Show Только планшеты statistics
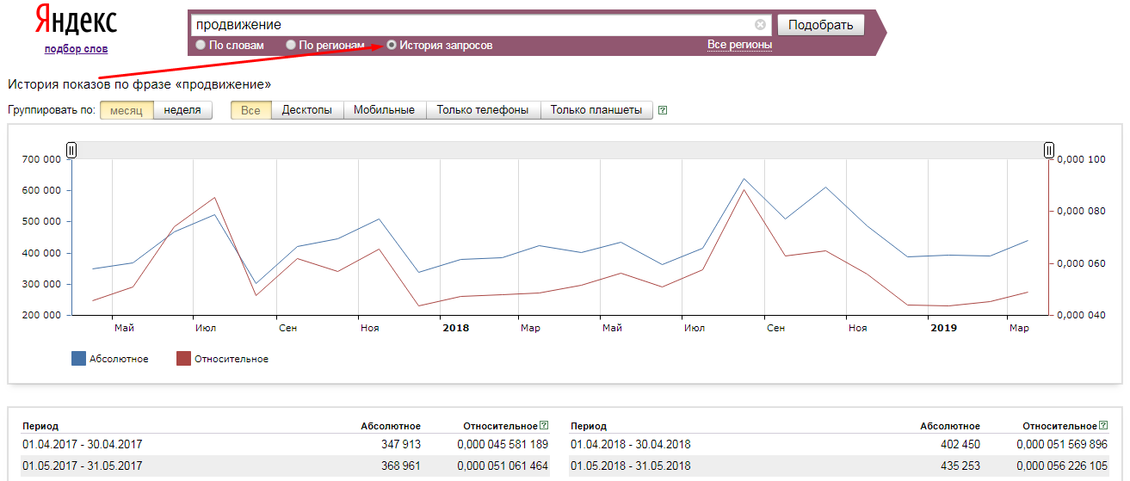Image resolution: width=1130 pixels, height=481 pixels. 596,110
